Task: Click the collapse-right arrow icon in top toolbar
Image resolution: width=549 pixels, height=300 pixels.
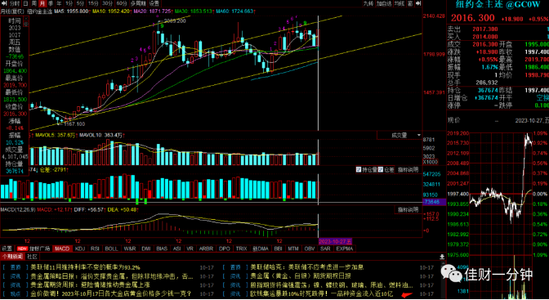Action: coord(418,3)
